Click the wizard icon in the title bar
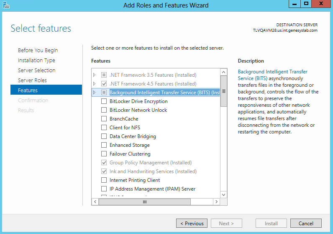 coord(6,5)
